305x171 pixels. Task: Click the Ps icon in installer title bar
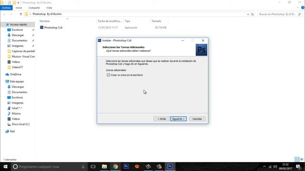[100, 40]
